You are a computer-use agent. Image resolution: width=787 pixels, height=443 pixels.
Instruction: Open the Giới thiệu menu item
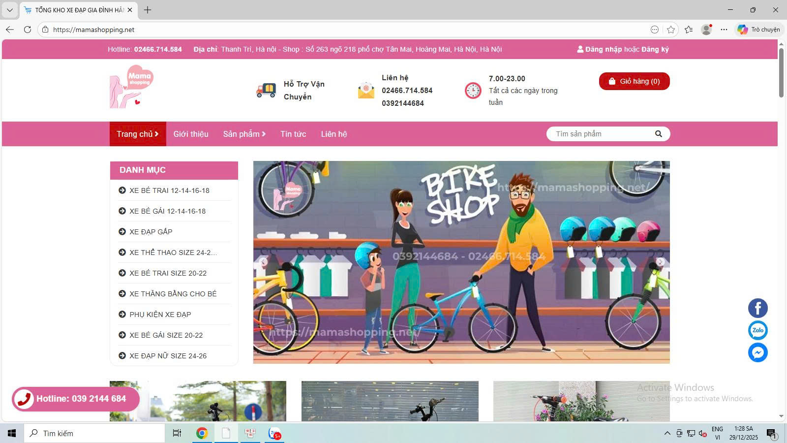point(191,133)
